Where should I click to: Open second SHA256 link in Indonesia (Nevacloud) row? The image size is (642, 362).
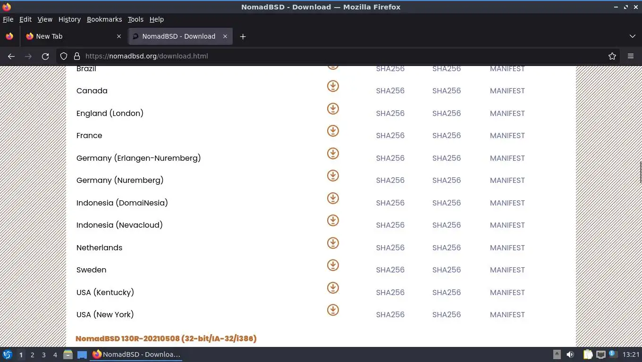(447, 225)
